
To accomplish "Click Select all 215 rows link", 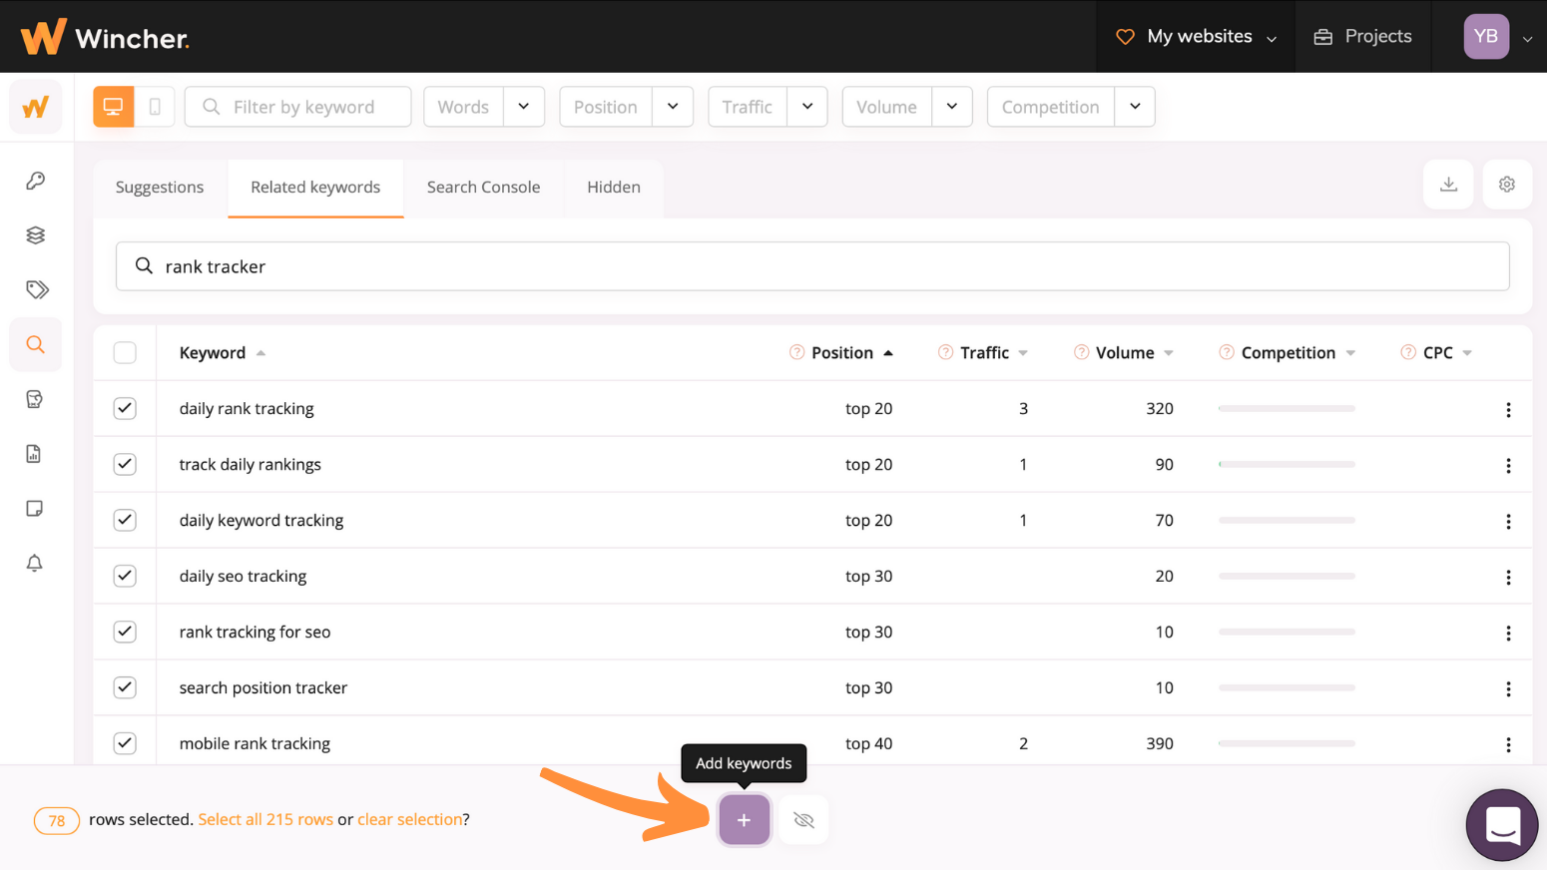I will coord(265,819).
